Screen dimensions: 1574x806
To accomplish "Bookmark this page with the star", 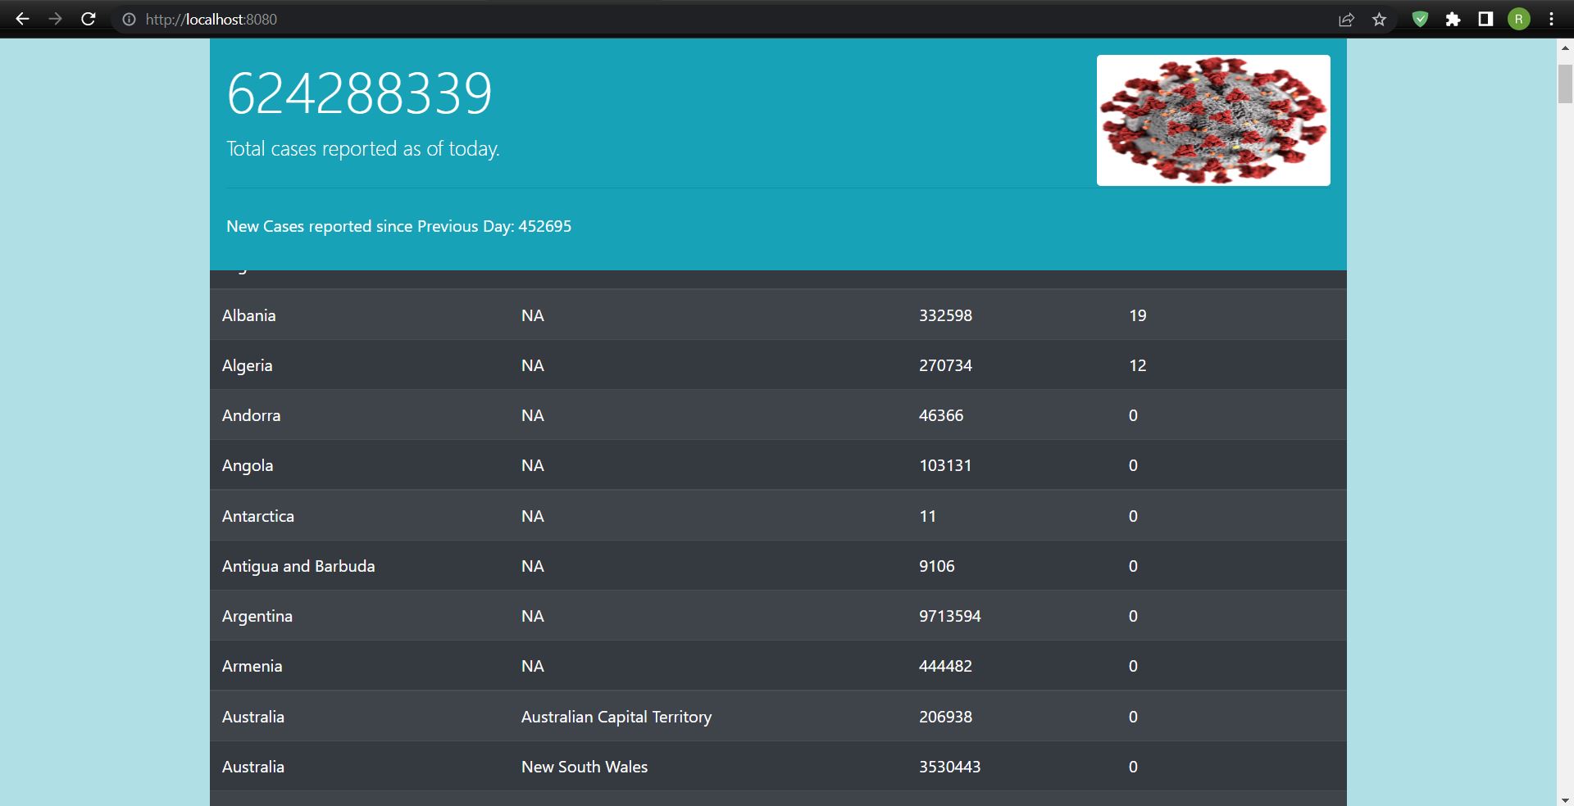I will pos(1380,20).
